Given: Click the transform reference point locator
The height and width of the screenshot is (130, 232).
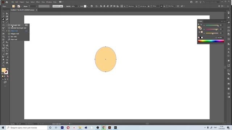Looking at the screenshot, I should (x=122, y=6).
